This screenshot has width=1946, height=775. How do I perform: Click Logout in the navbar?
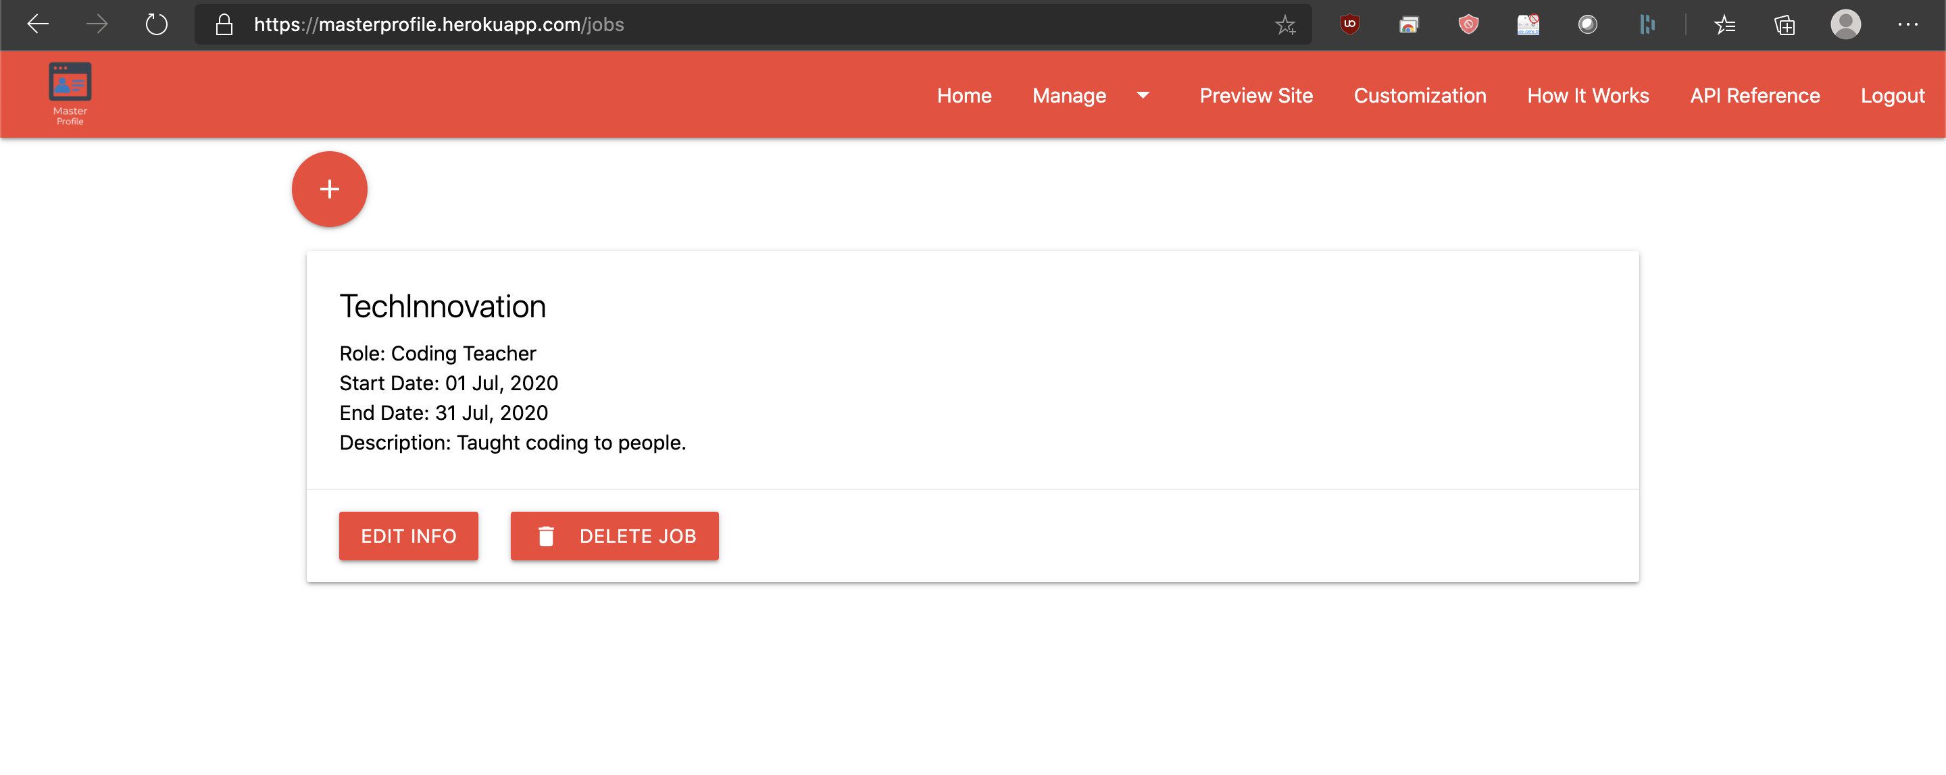1892,96
